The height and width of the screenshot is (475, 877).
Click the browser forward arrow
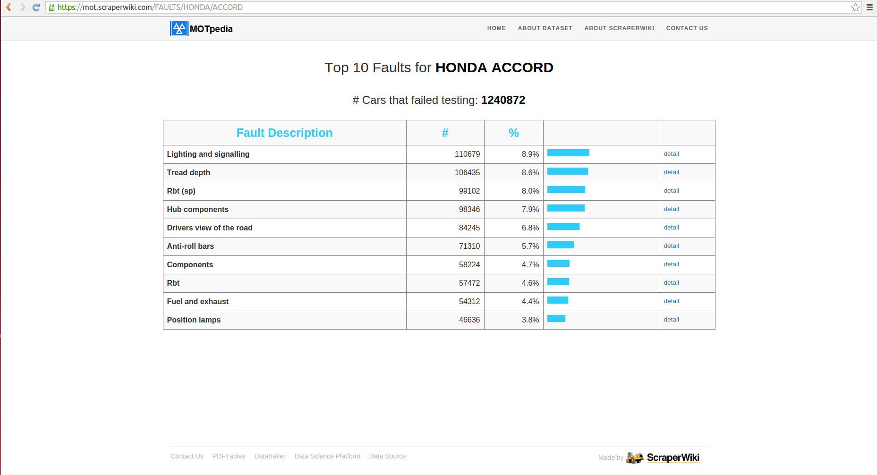(x=23, y=7)
